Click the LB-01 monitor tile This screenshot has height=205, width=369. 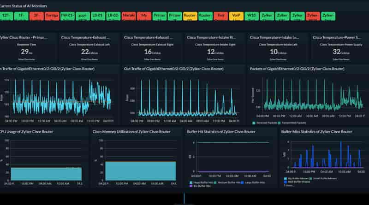tap(98, 16)
